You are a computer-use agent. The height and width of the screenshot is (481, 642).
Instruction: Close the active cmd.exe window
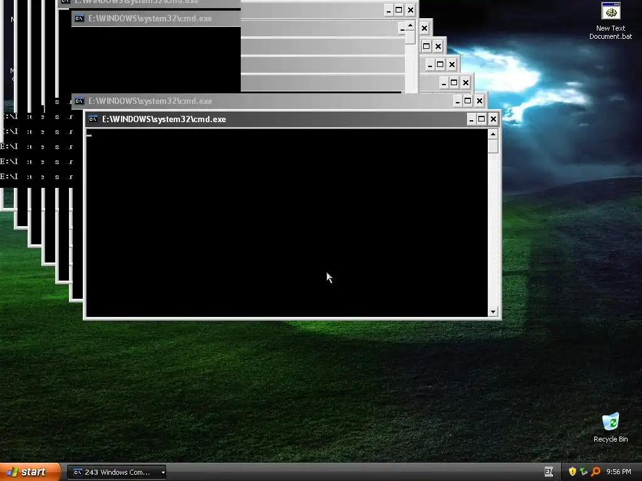(x=493, y=119)
